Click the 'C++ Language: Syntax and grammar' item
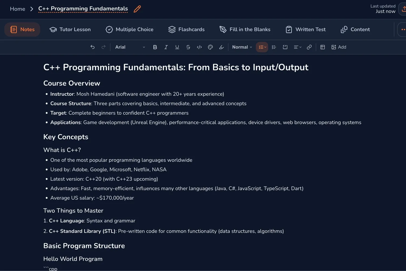This screenshot has height=271, width=406. coord(89,221)
